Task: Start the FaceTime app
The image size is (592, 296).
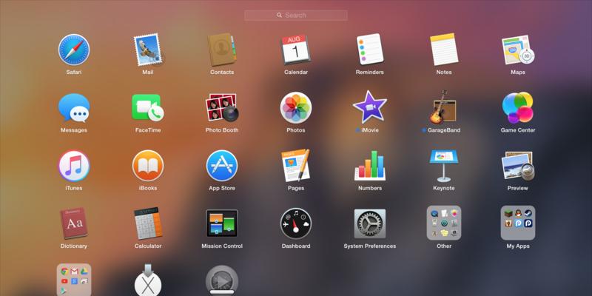Action: 148,107
